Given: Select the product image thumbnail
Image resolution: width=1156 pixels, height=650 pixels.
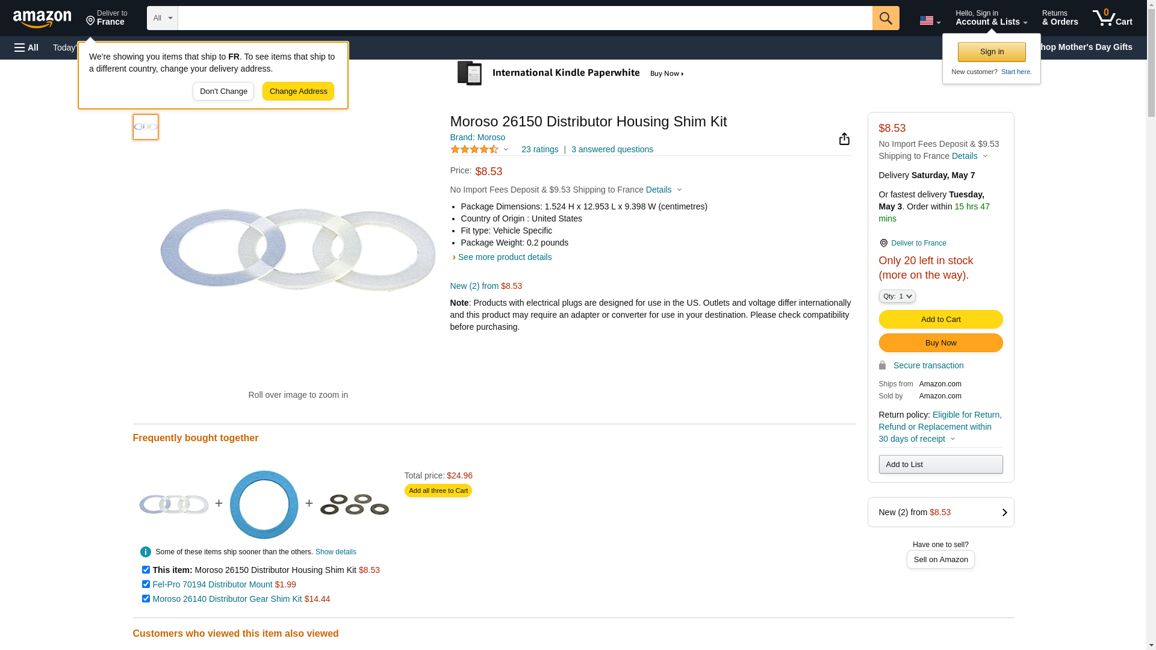Looking at the screenshot, I should (146, 127).
